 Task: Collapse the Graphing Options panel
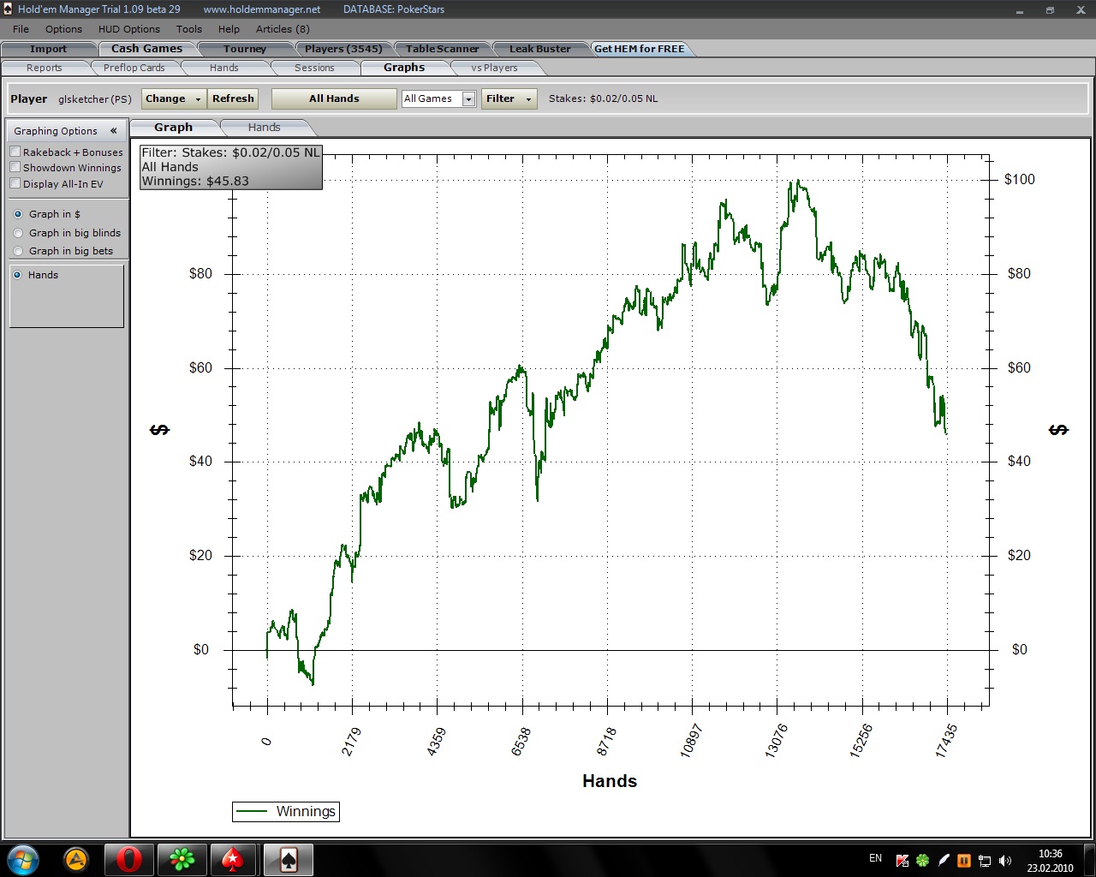click(x=113, y=131)
